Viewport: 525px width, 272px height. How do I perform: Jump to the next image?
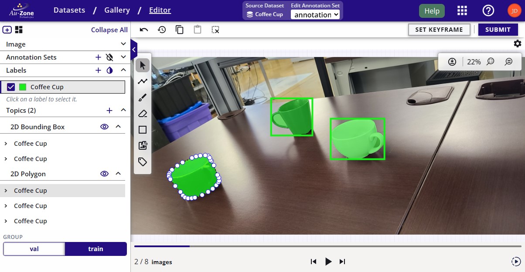[342, 262]
